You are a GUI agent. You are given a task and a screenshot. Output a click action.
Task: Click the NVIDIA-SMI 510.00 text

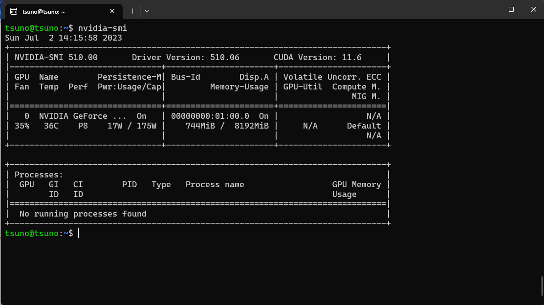click(x=56, y=57)
